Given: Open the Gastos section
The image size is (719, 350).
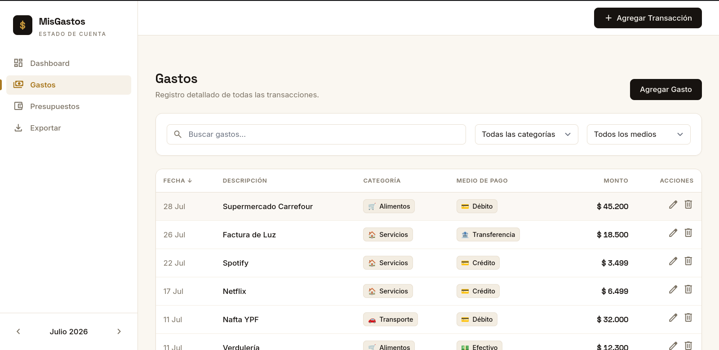Looking at the screenshot, I should (69, 85).
